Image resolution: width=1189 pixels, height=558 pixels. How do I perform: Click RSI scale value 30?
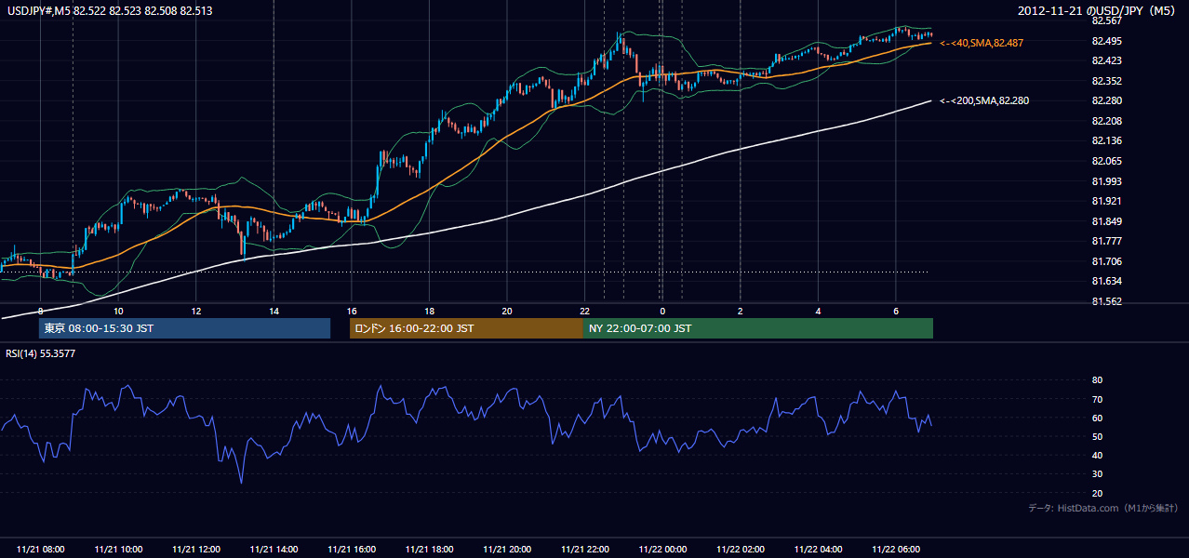1097,474
